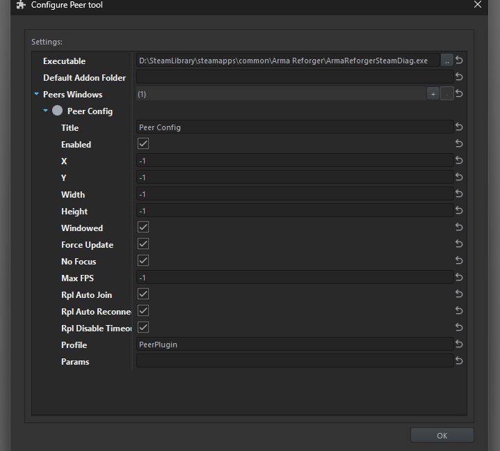Disable the No Focus checkbox
The image size is (500, 451).
(x=143, y=260)
